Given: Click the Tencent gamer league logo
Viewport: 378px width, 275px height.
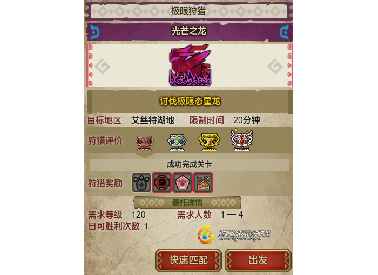Looking at the screenshot, I should pyautogui.click(x=234, y=234).
